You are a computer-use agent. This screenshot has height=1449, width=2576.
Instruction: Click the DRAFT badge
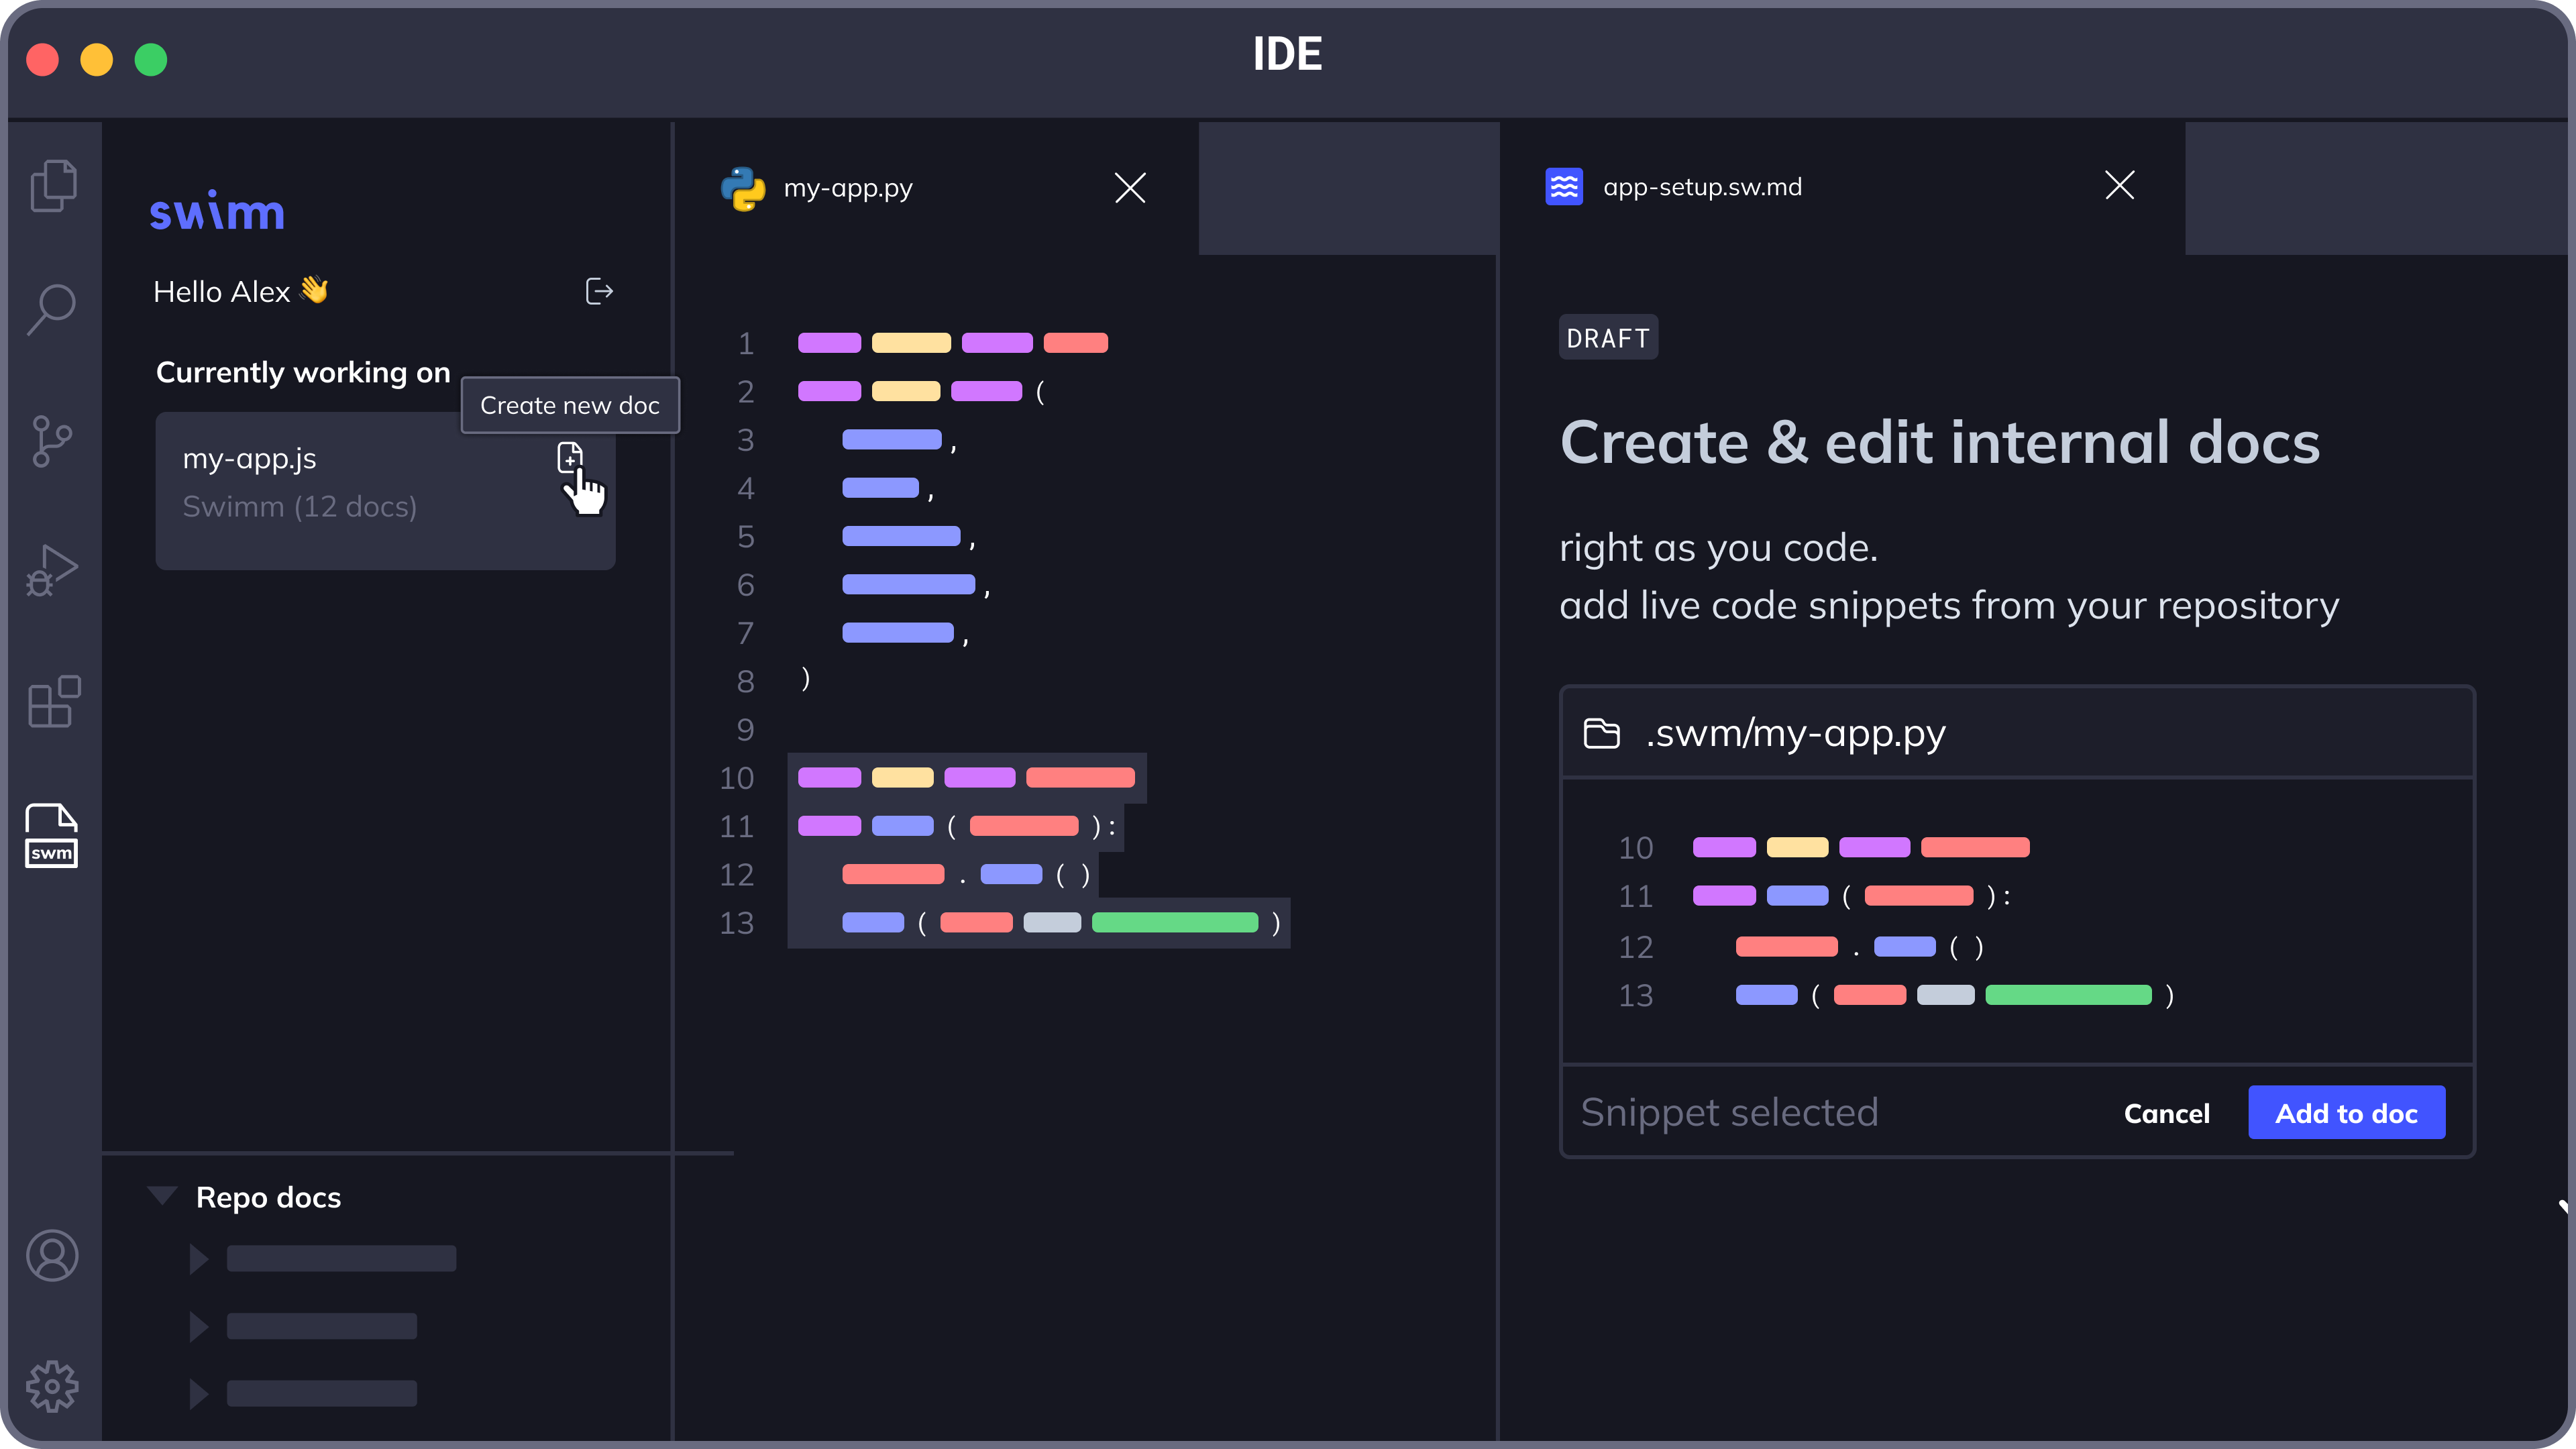tap(1608, 338)
